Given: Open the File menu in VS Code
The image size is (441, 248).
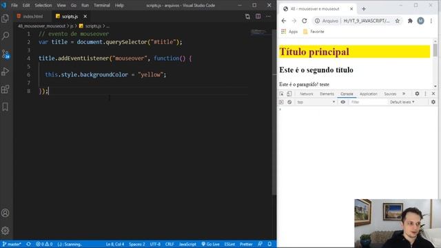Looking at the screenshot, I should point(14,6).
